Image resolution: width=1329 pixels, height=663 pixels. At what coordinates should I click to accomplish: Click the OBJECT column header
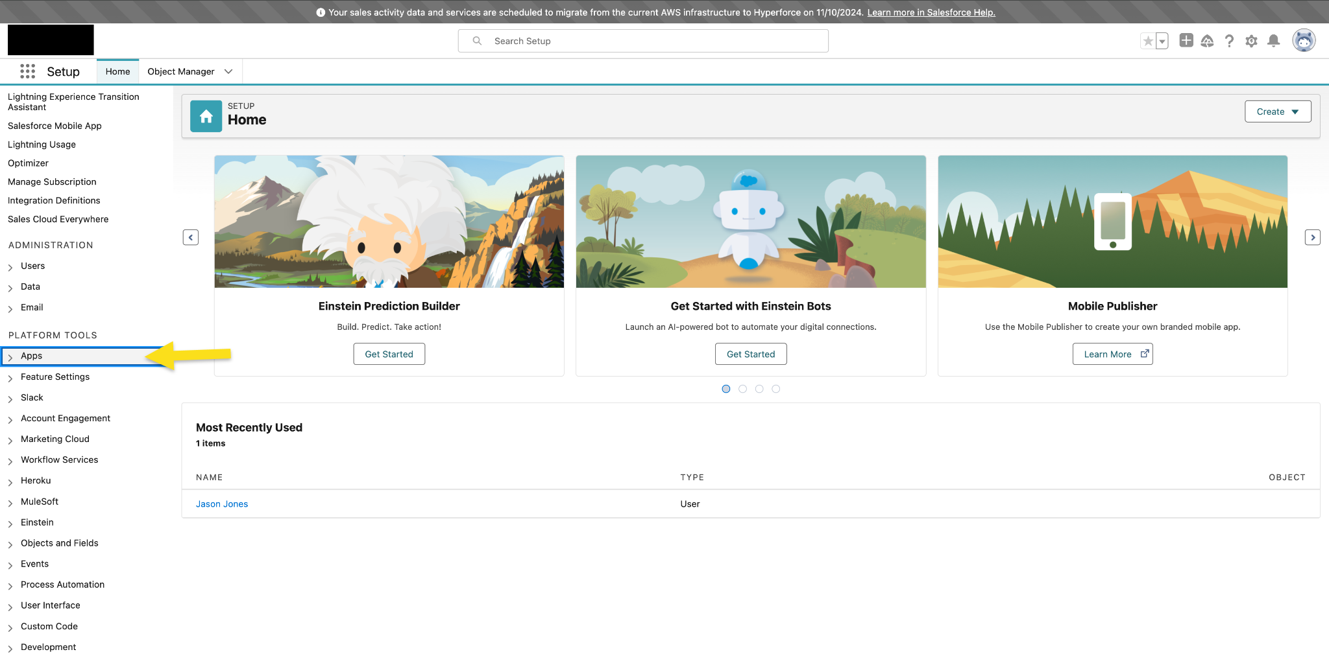tap(1287, 478)
